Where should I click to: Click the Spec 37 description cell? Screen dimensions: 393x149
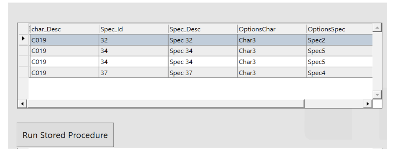[x=202, y=73]
